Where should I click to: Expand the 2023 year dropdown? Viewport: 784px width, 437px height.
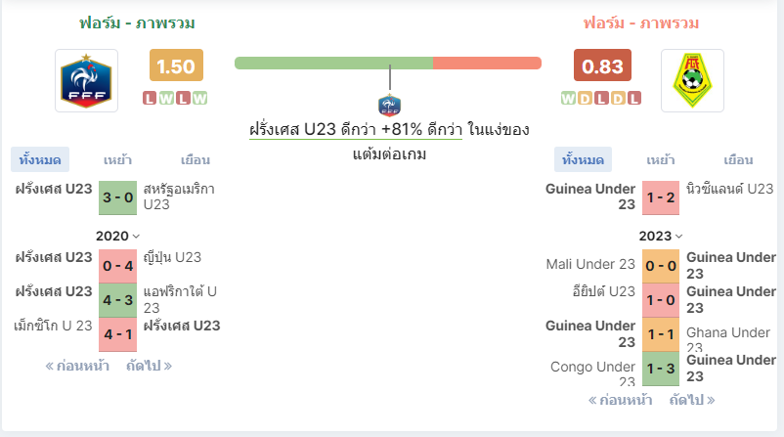[661, 236]
